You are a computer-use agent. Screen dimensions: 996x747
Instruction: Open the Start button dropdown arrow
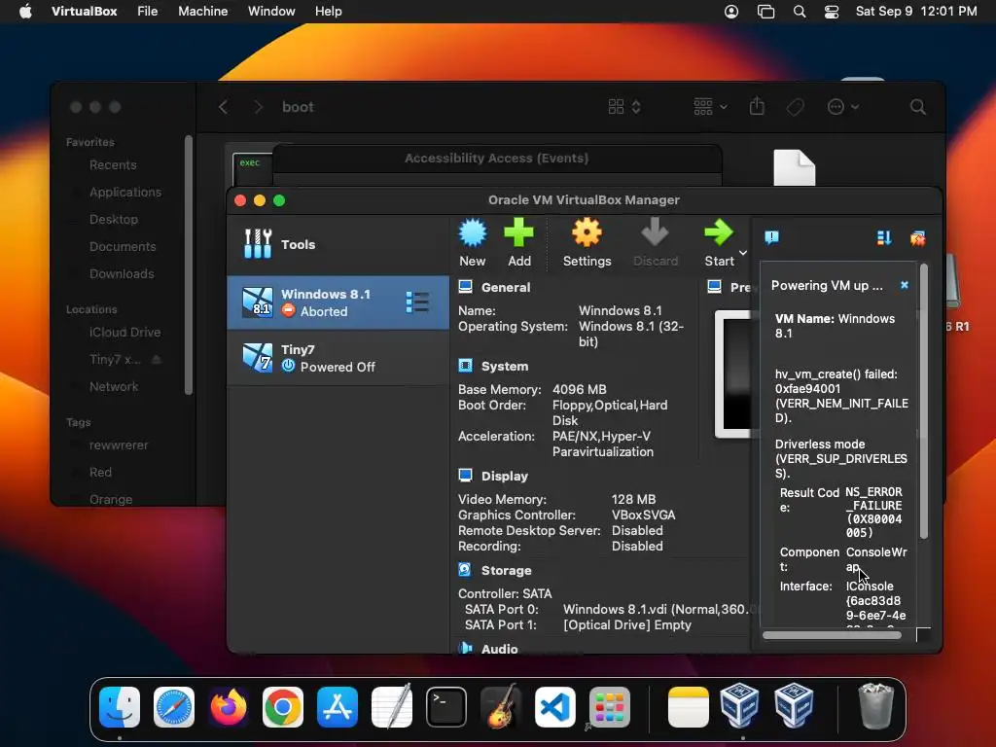pyautogui.click(x=742, y=254)
